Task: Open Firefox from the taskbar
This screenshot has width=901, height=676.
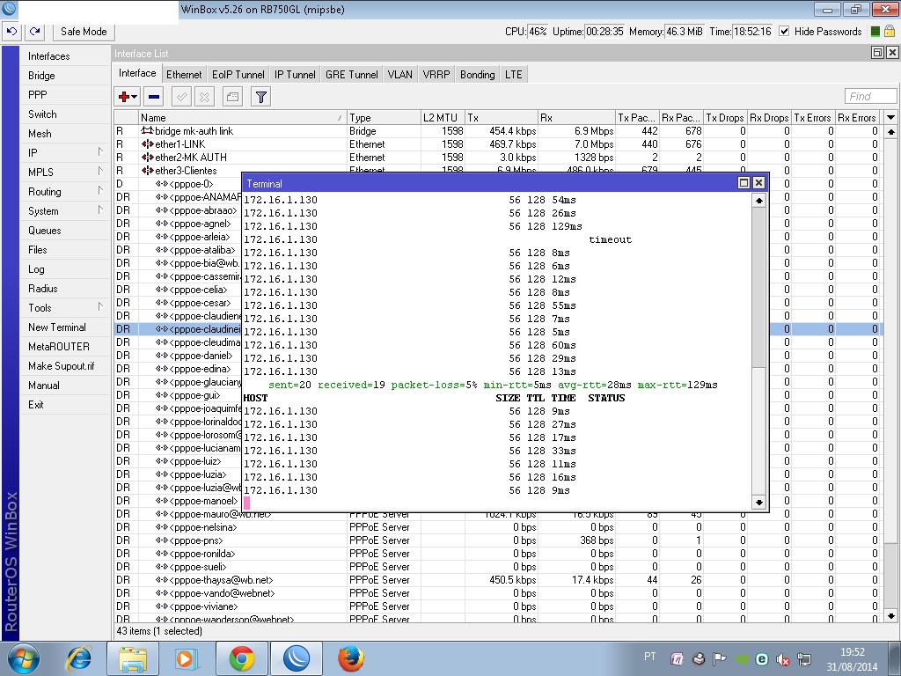Action: pyautogui.click(x=350, y=658)
